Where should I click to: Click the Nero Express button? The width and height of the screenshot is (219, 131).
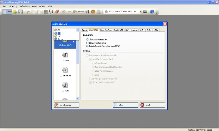click(x=66, y=105)
